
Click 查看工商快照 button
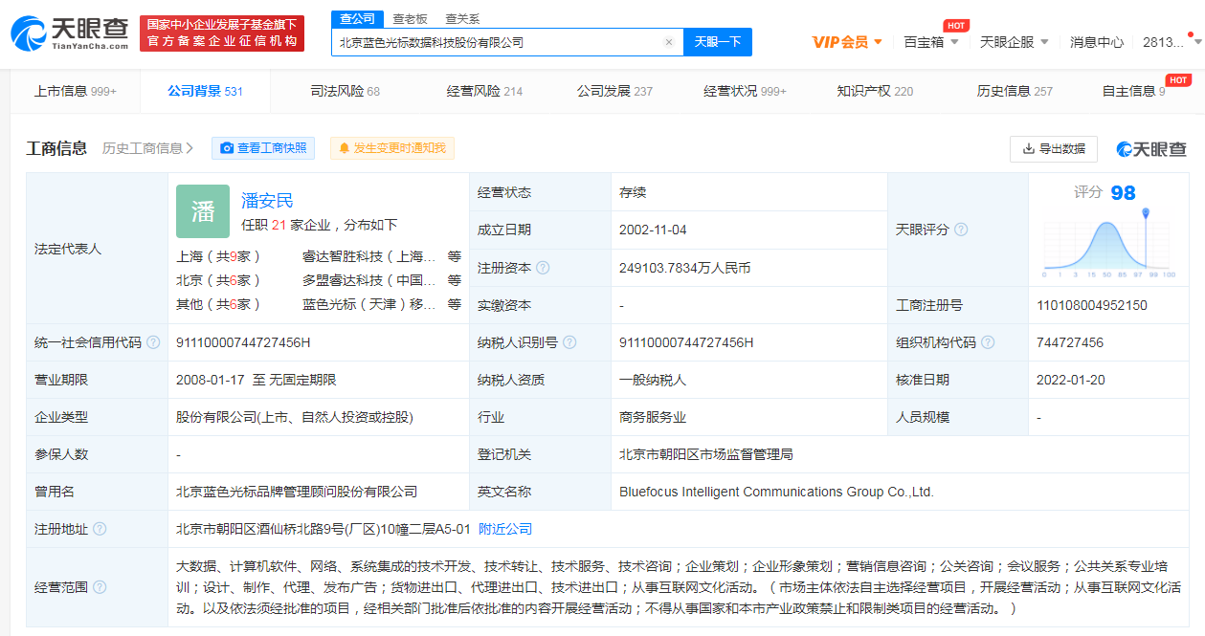(263, 148)
